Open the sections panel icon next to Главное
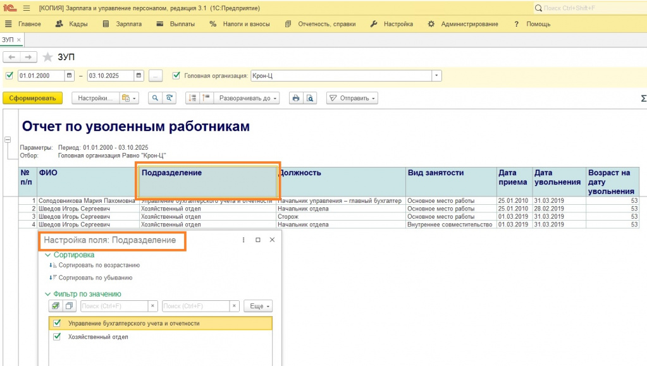This screenshot has height=366, width=647. tap(8, 24)
